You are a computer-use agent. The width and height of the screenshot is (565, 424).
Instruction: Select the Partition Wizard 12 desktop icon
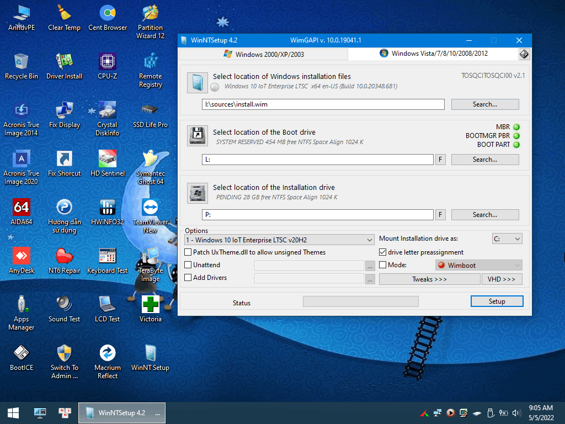tap(150, 22)
